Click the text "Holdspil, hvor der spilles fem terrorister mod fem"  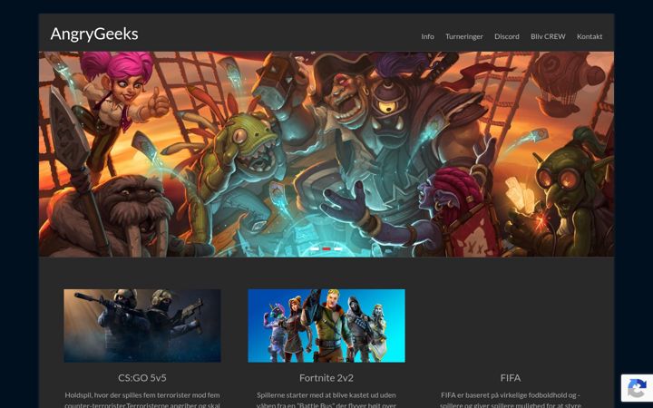click(142, 394)
